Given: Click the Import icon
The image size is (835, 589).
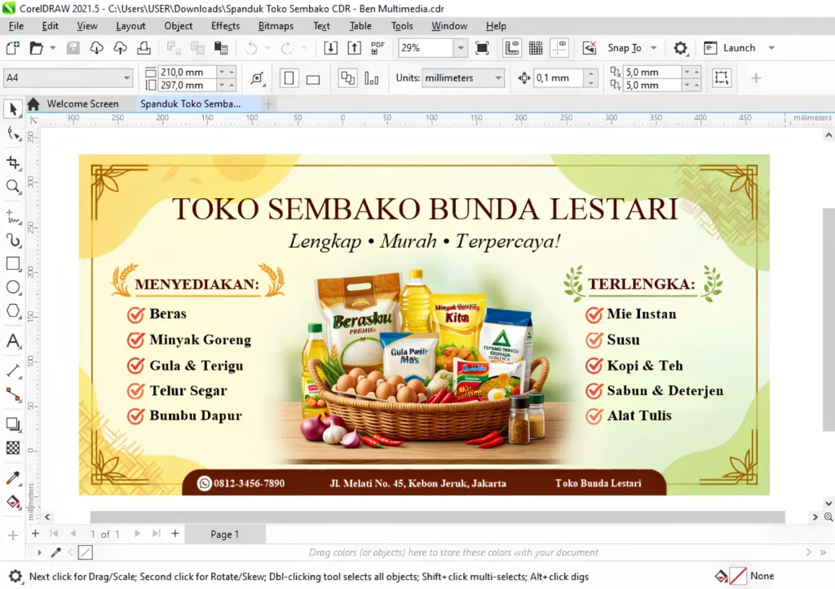Looking at the screenshot, I should coord(330,48).
